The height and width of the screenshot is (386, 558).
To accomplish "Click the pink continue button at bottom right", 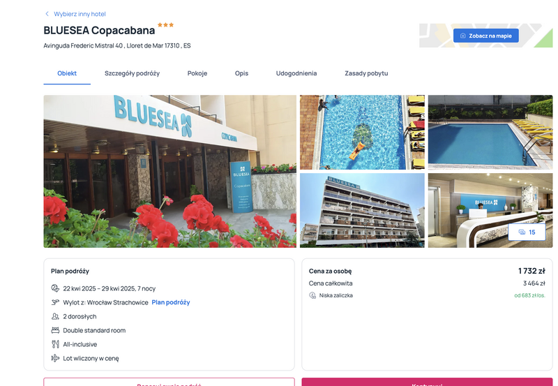I will pos(427,382).
